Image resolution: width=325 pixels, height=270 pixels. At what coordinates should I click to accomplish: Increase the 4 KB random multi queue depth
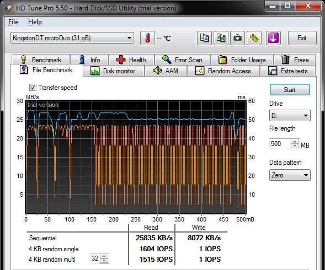[x=104, y=256]
